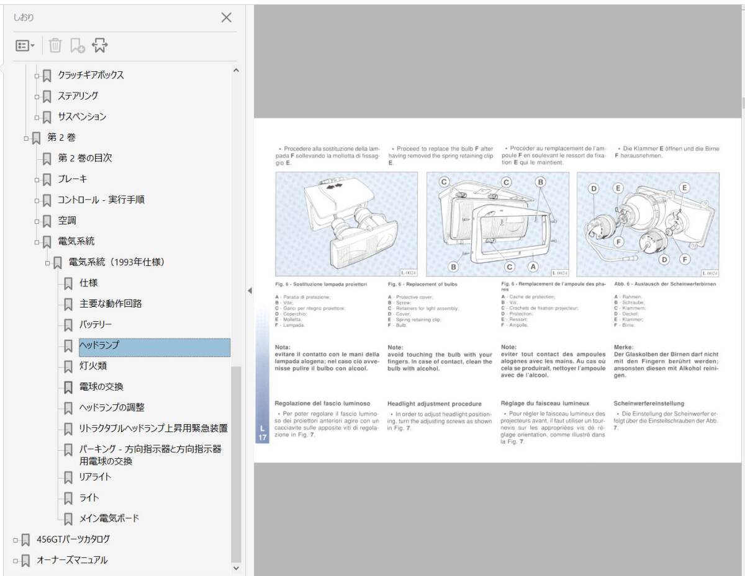The image size is (745, 576).
Task: Click the protective cover frame illustration
Action: (498, 224)
